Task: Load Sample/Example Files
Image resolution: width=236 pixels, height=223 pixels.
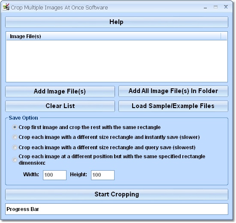Action: [173, 106]
